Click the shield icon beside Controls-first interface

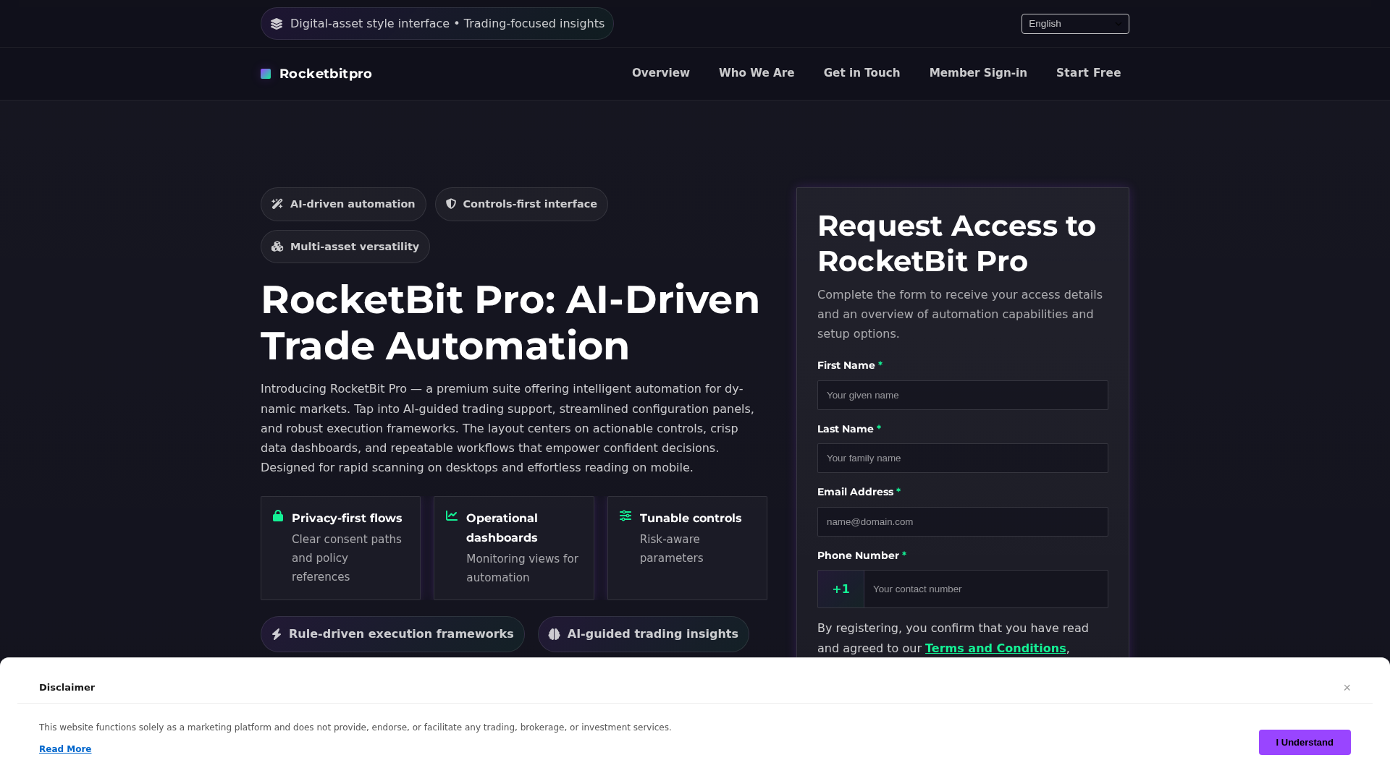point(451,204)
